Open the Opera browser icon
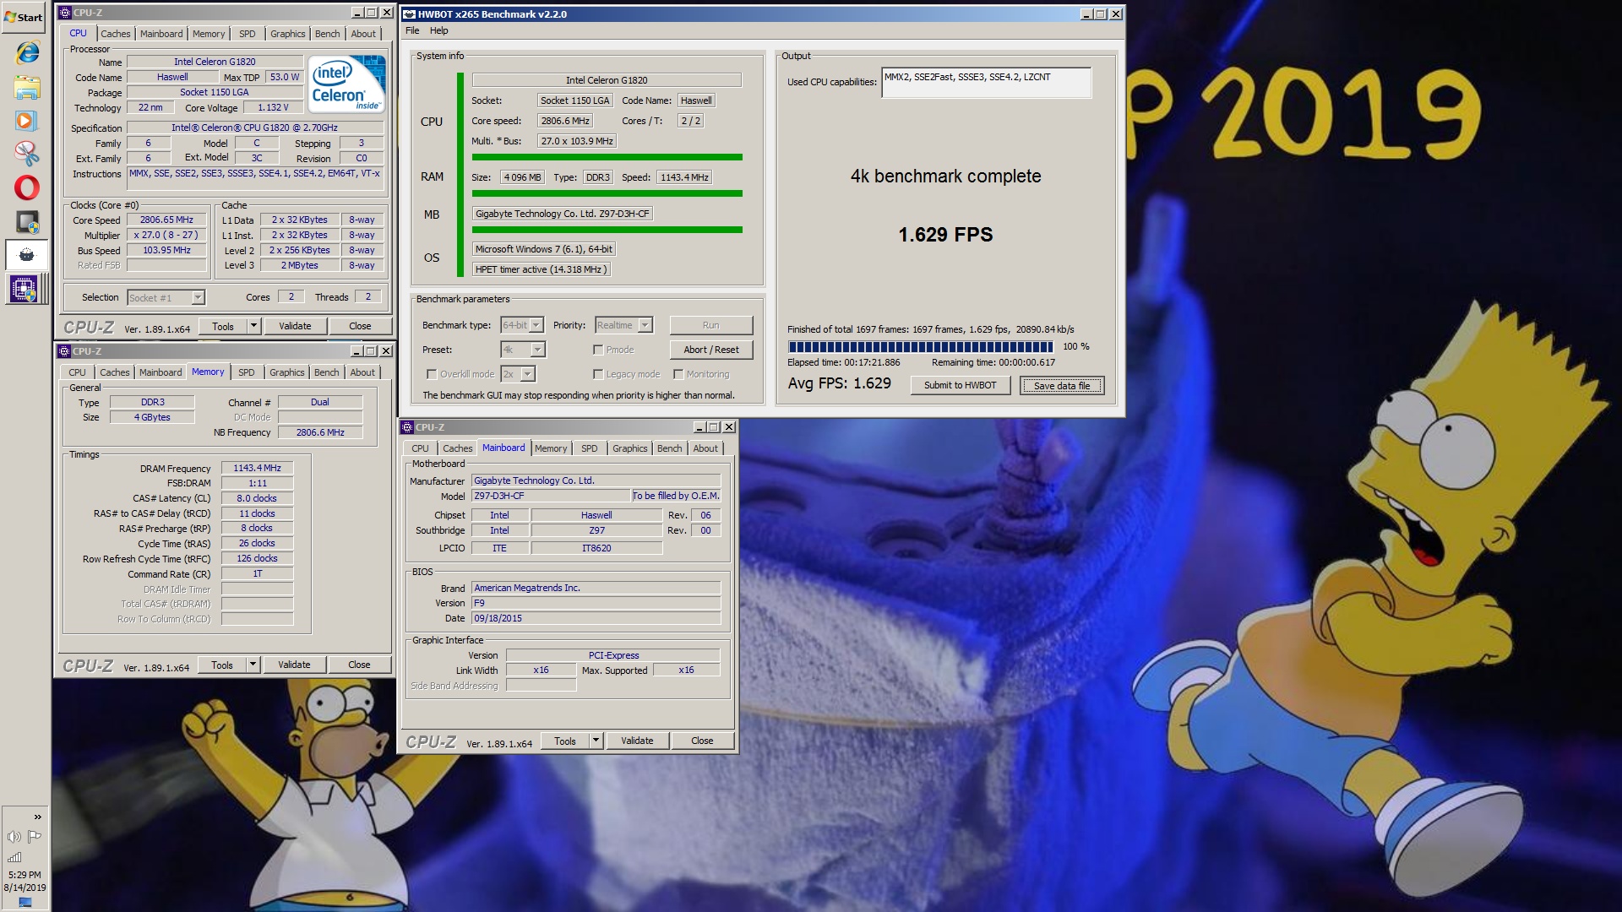Image resolution: width=1622 pixels, height=912 pixels. coord(27,187)
